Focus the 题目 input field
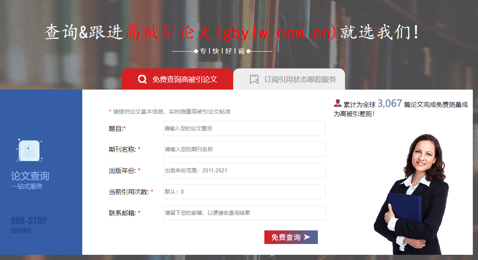Screen dimensions: 478x260 (244, 128)
